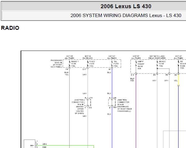The image size is (186, 148).
Task: Click the 'J28' connector label
Action: tap(115, 98)
